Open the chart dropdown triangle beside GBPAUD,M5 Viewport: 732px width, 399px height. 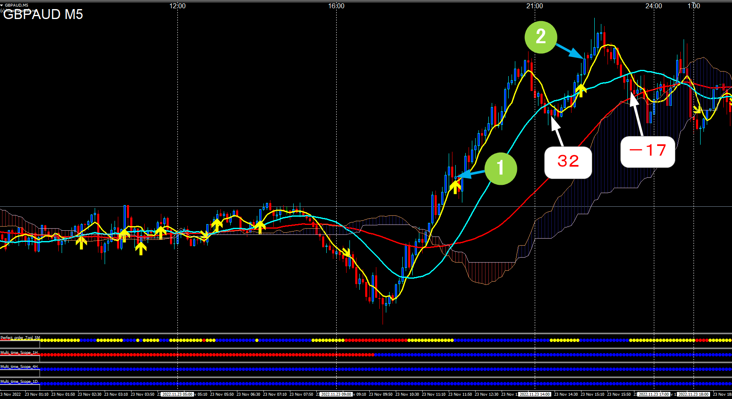click(2, 5)
